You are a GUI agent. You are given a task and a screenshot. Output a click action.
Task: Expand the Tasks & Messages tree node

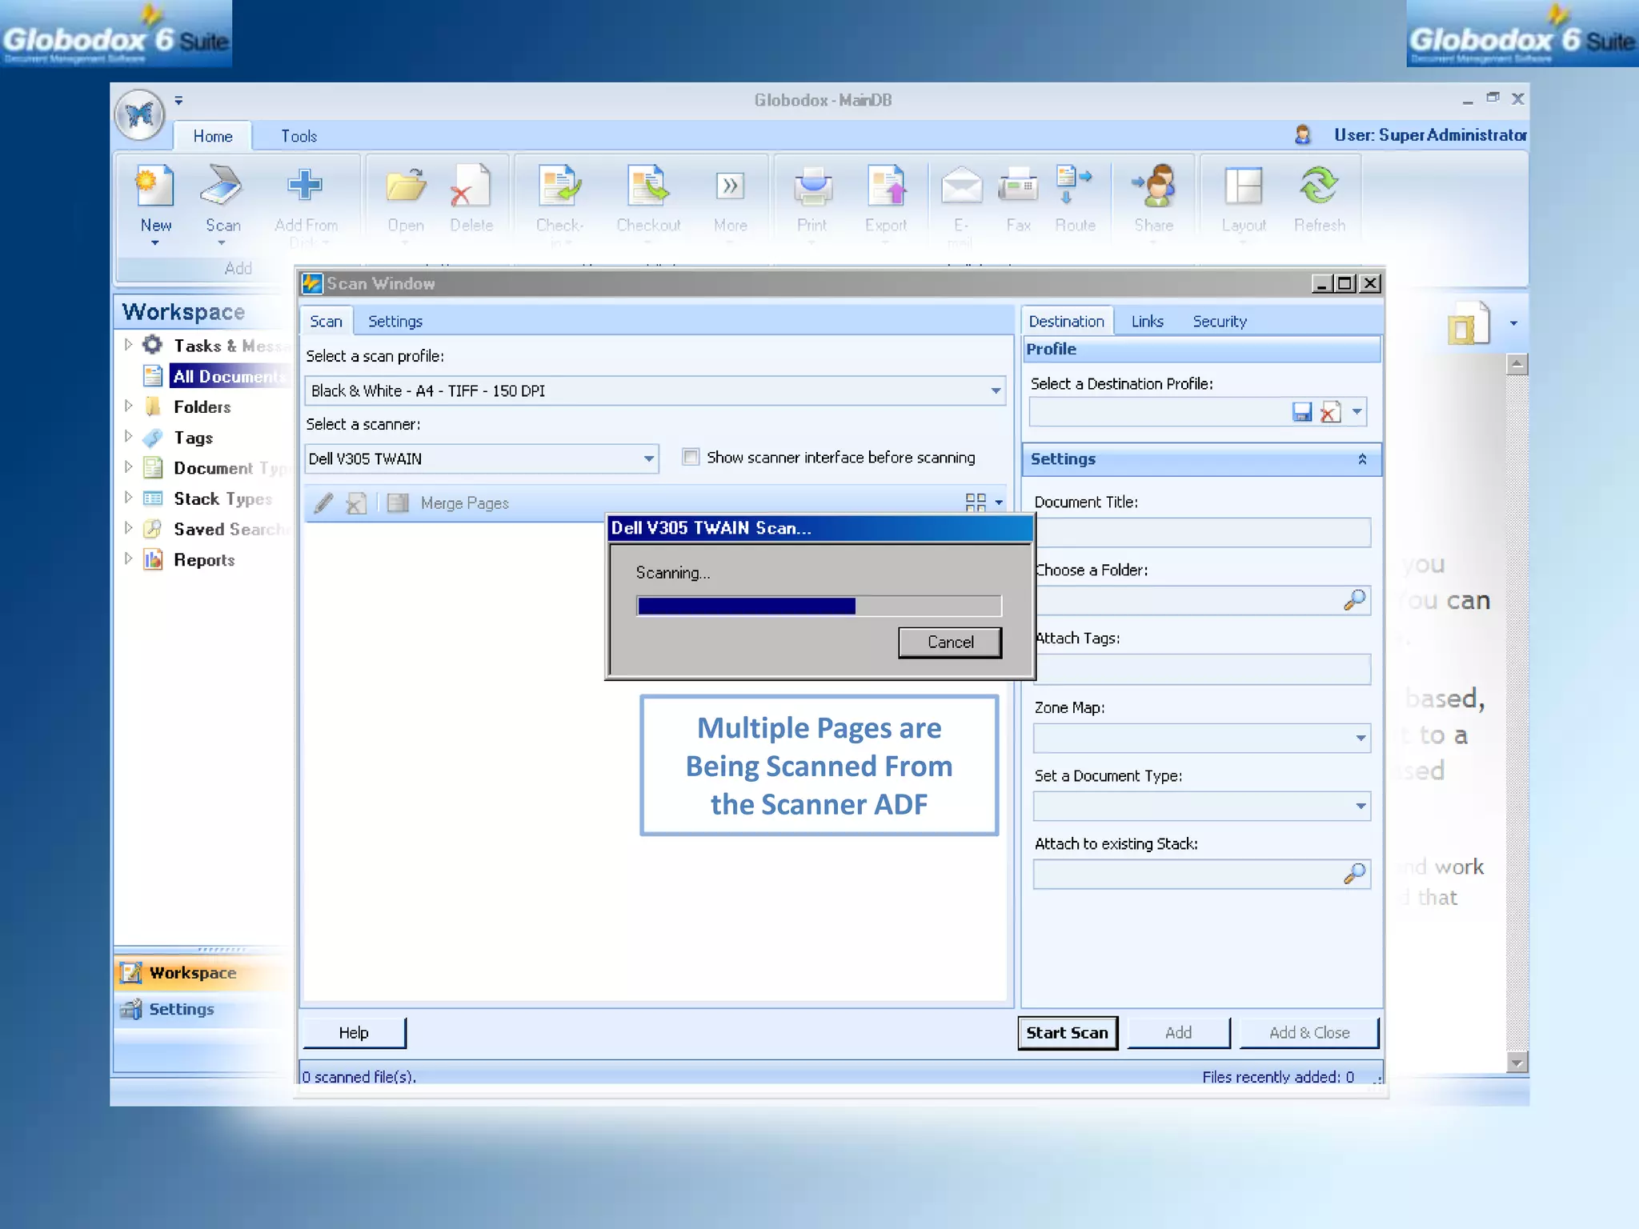[128, 345]
